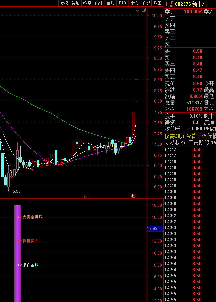216x302 pixels.
Task: Click the 今开 label
Action: tap(209, 84)
